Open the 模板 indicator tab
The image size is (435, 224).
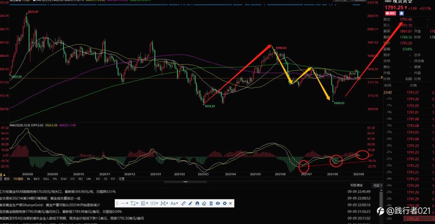pos(7,178)
